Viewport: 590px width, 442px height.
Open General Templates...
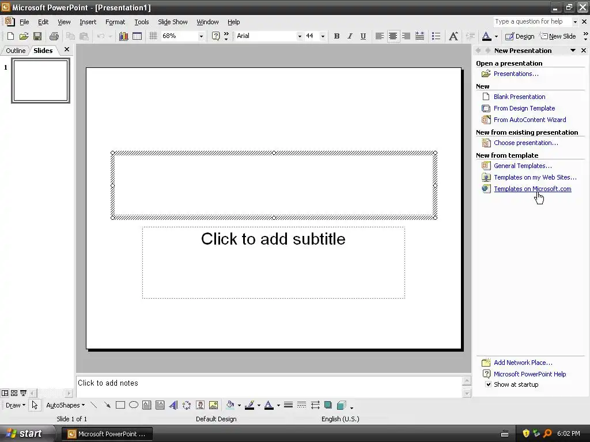point(523,166)
